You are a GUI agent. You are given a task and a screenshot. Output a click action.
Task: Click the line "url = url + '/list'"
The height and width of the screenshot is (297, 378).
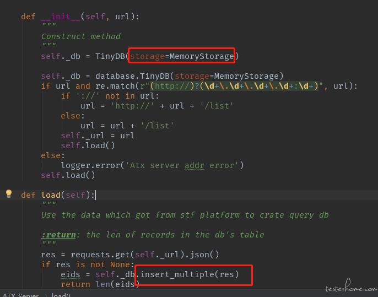point(127,126)
